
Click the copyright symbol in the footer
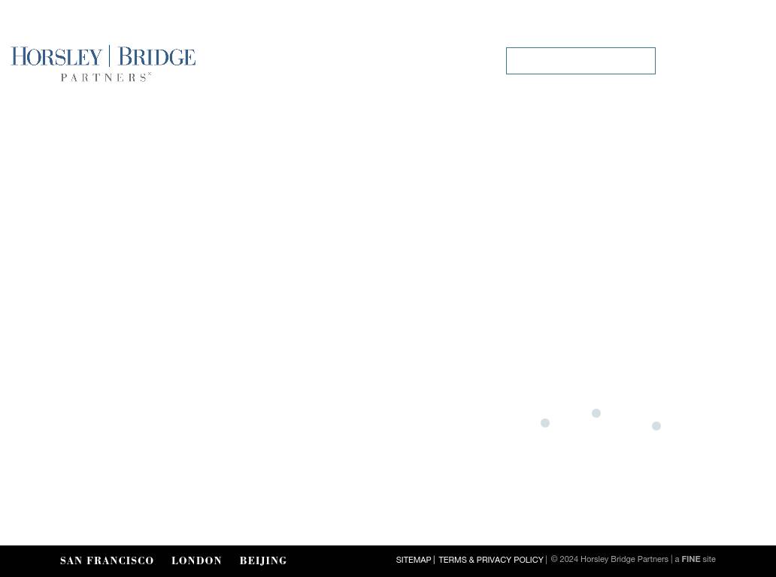[554, 560]
